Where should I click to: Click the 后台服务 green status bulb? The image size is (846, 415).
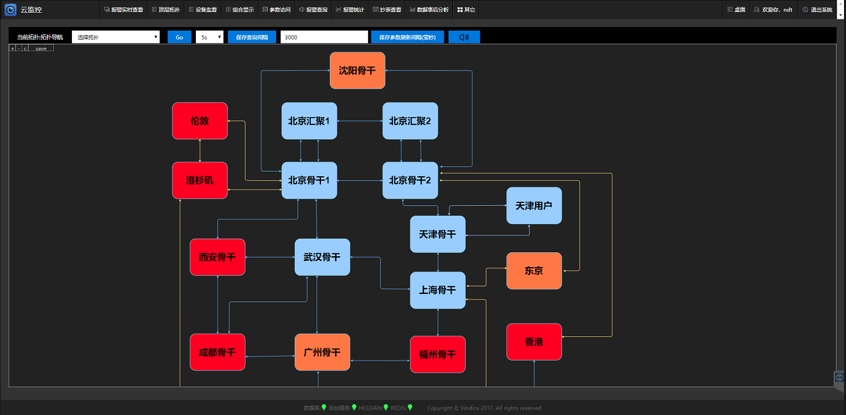coord(354,408)
